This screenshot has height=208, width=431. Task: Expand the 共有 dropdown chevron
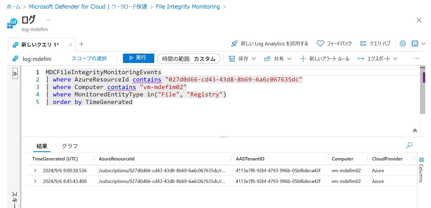[289, 59]
